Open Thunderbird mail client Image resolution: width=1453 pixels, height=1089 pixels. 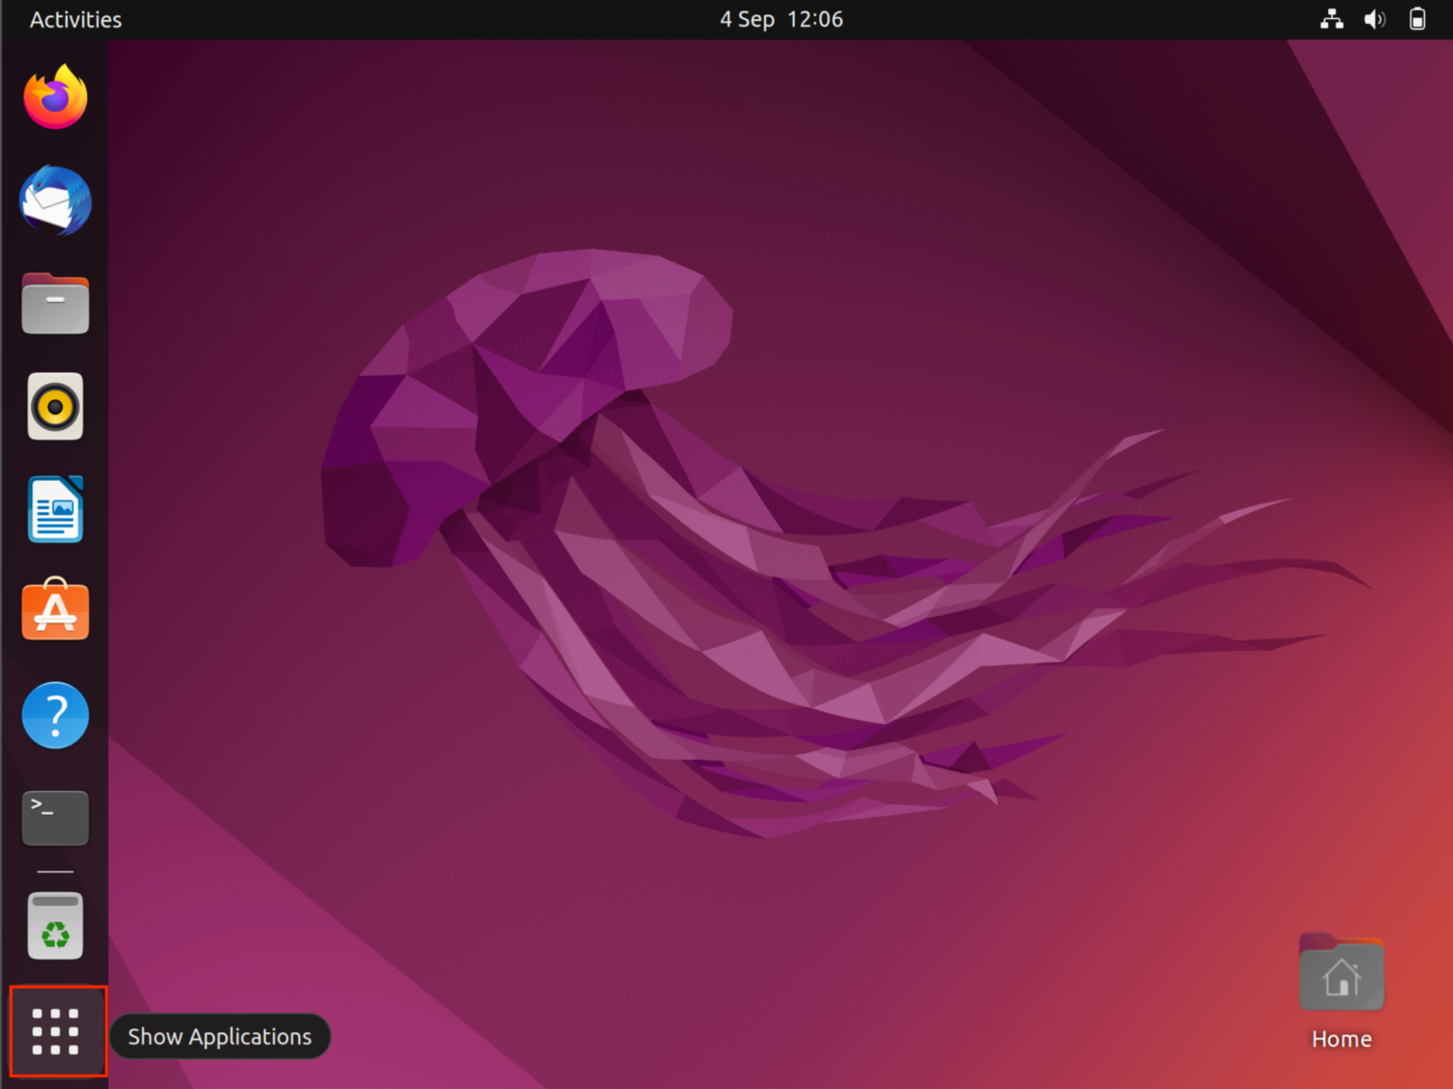point(55,201)
